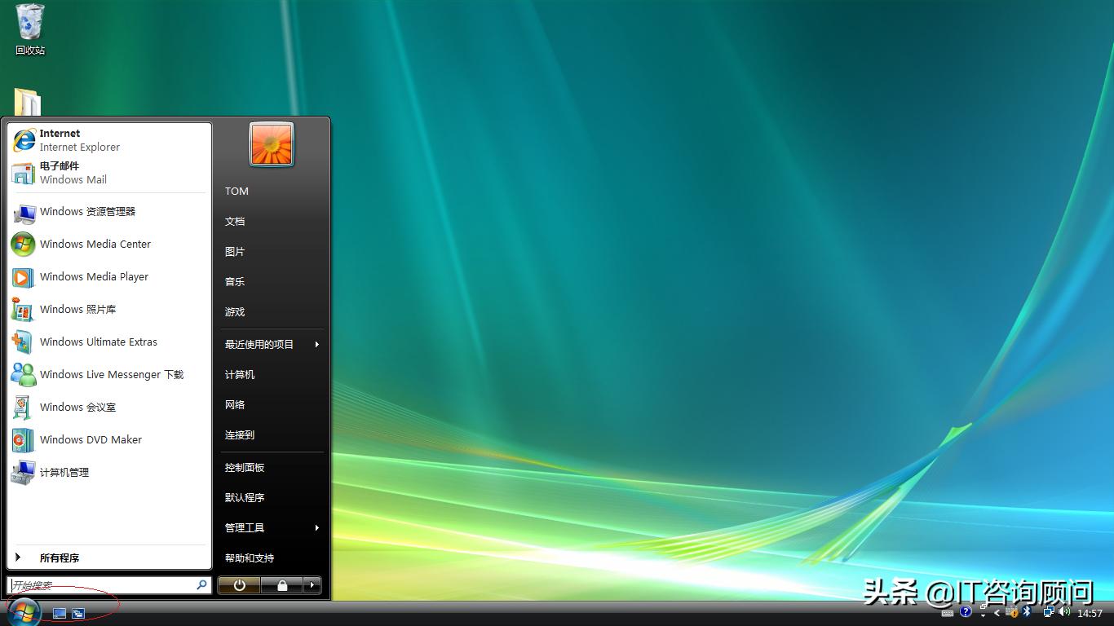This screenshot has width=1114, height=626.
Task: Launch Windows DVD Maker
Action: 90,439
